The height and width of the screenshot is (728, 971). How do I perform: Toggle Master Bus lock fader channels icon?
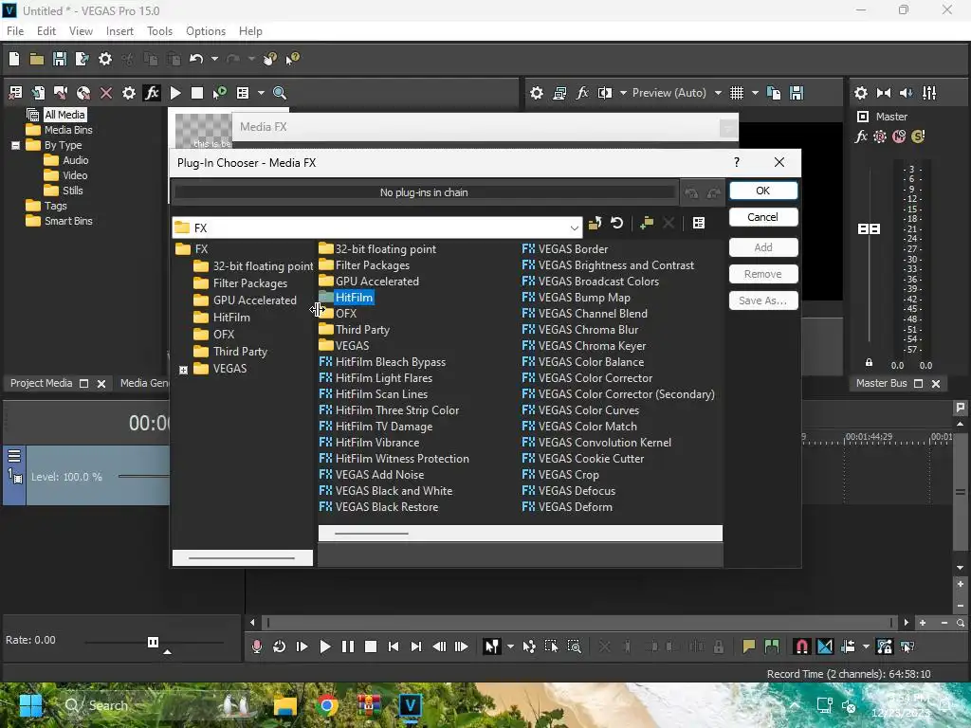(869, 362)
